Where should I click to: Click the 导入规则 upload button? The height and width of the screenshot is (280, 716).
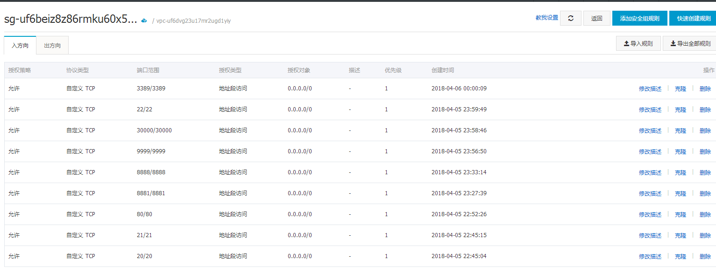pos(638,44)
